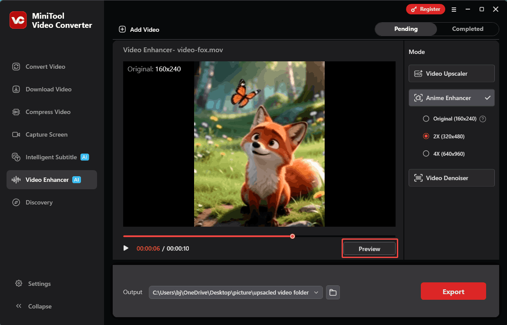Viewport: 507px width, 325px height.
Task: Click the Discovery compass icon
Action: [16, 202]
